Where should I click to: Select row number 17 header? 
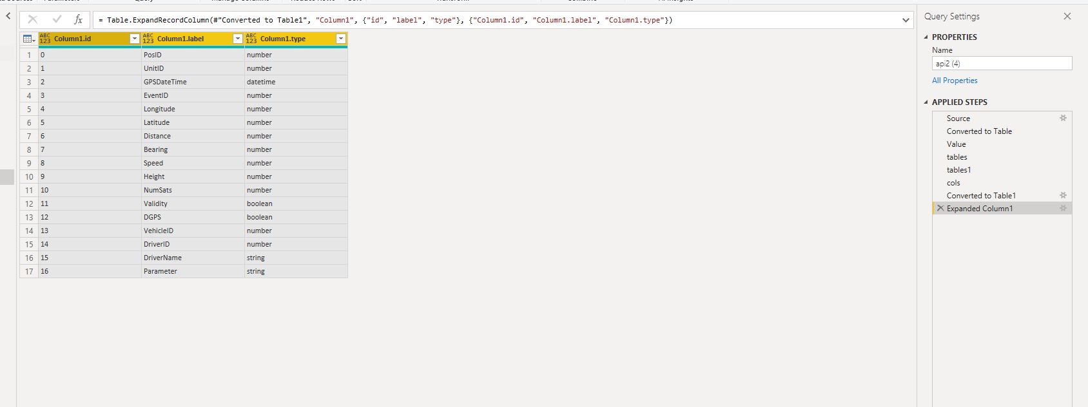click(x=29, y=271)
